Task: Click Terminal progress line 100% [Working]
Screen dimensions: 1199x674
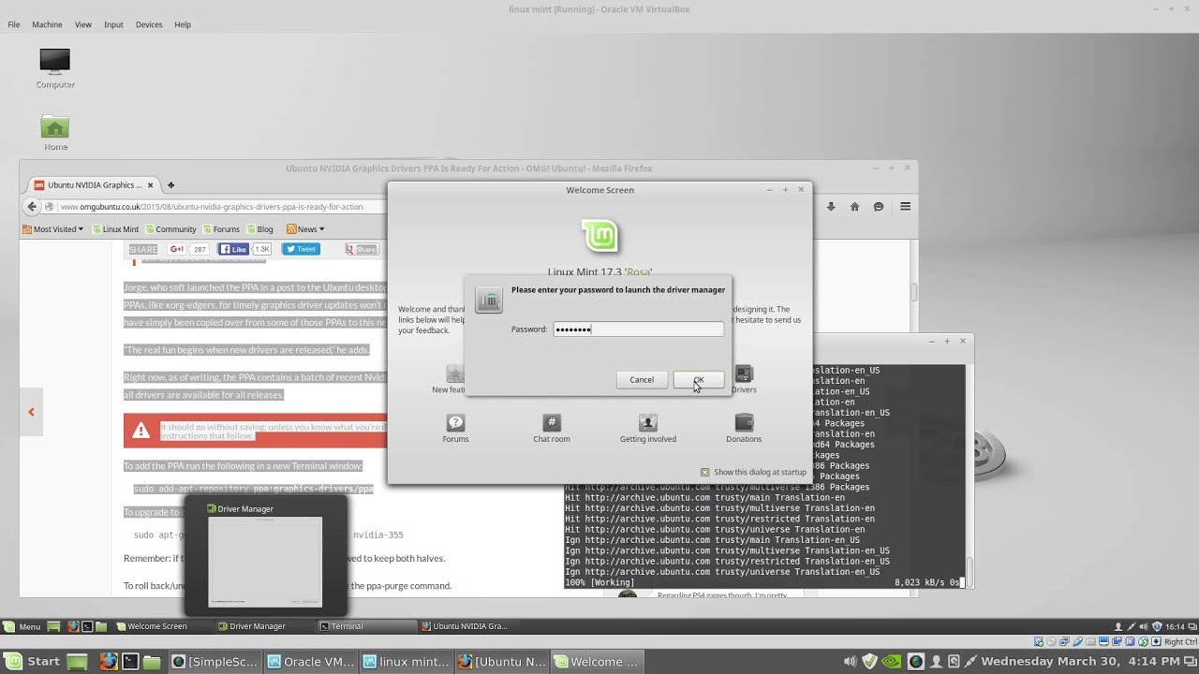Action: point(599,582)
